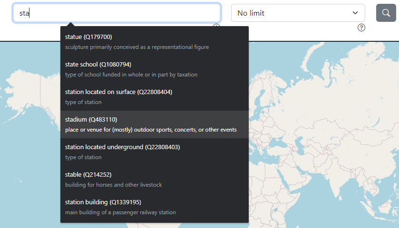Viewport: 399px width, 228px height.
Task: Click help icon below No limit dropdown
Action: (361, 28)
